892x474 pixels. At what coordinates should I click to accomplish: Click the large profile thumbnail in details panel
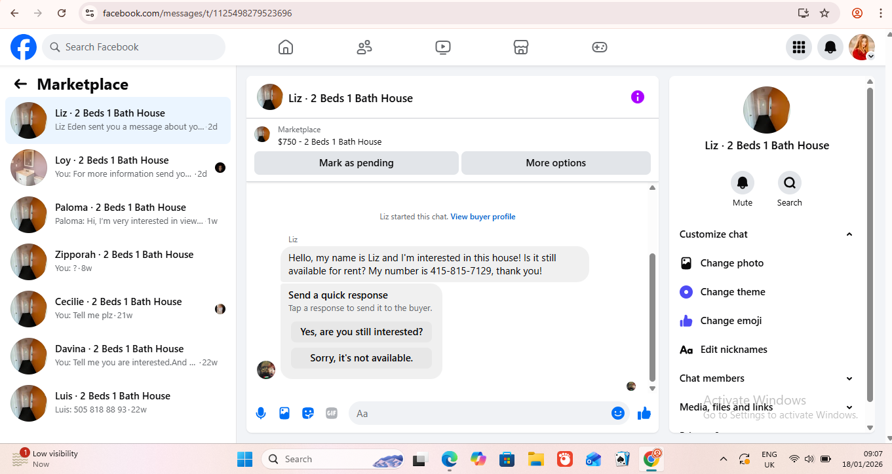click(767, 110)
